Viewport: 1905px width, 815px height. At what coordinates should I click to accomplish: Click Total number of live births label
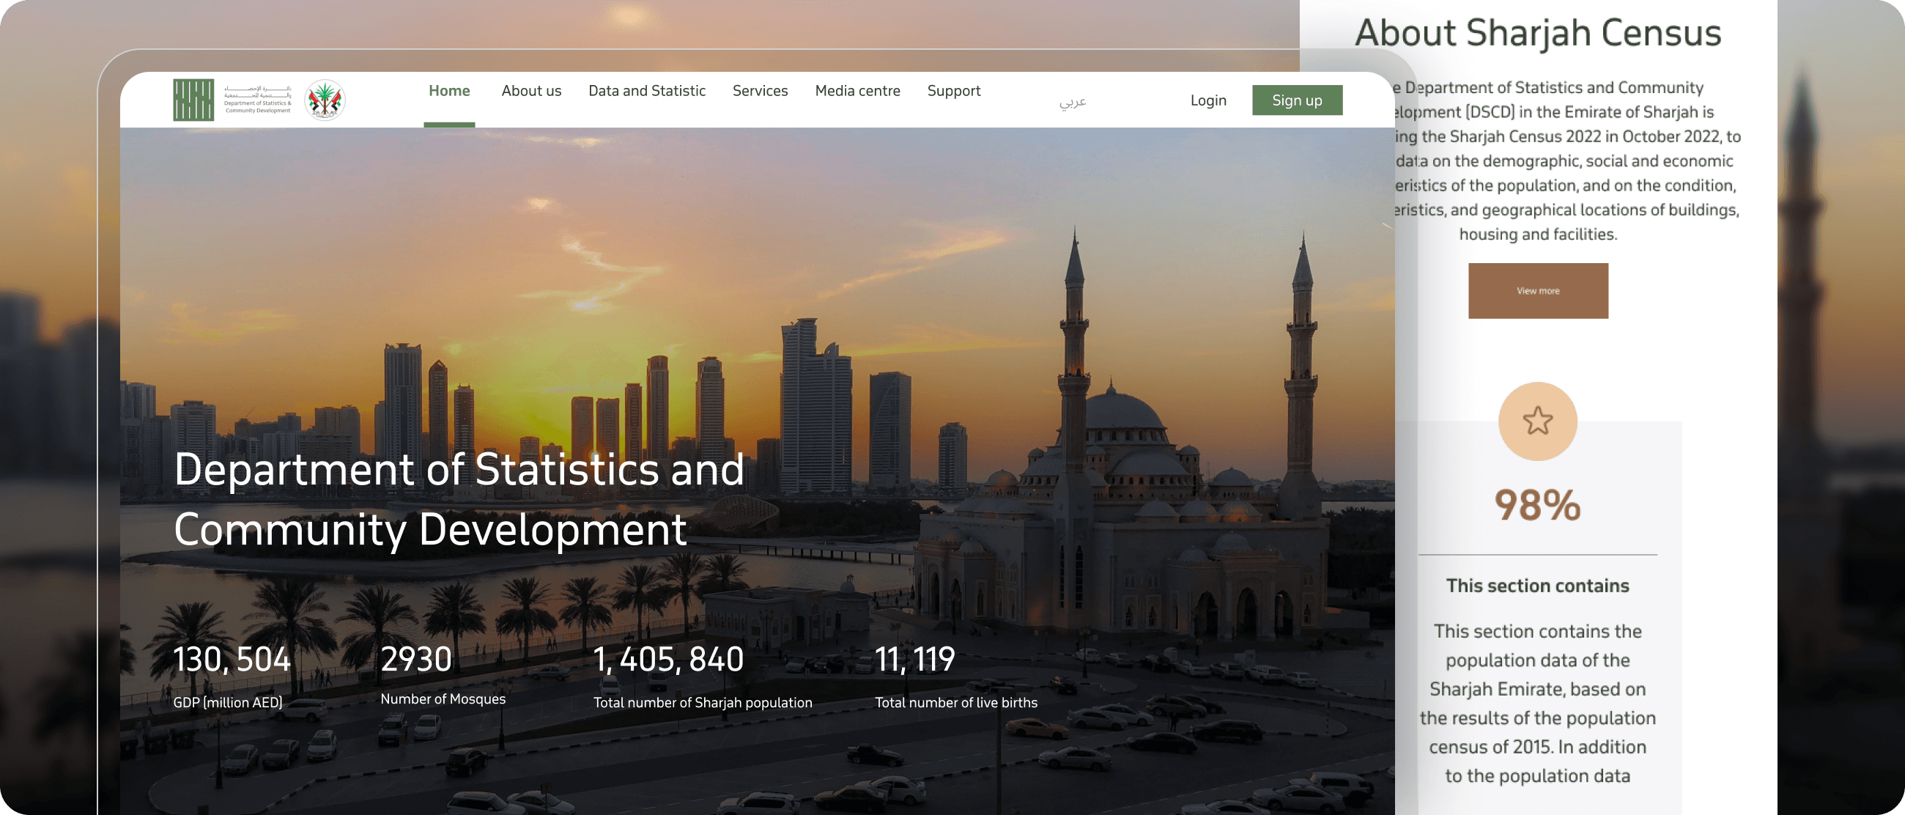coord(955,703)
